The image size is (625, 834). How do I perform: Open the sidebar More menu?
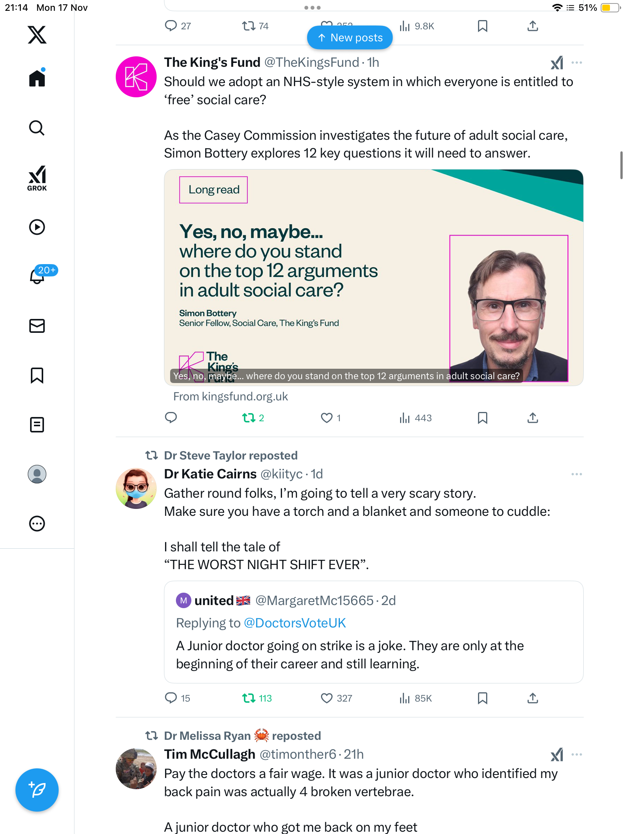tap(37, 524)
